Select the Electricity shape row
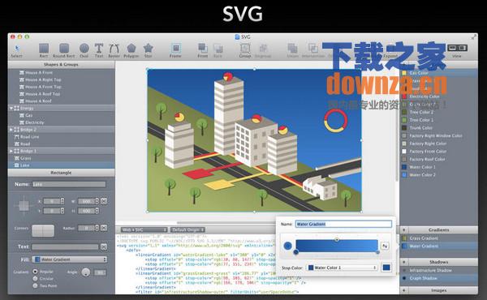The image size is (487, 300). coord(61,122)
